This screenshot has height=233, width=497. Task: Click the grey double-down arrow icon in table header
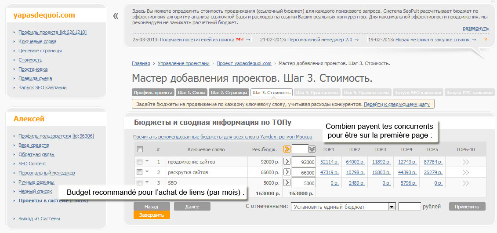(312, 149)
